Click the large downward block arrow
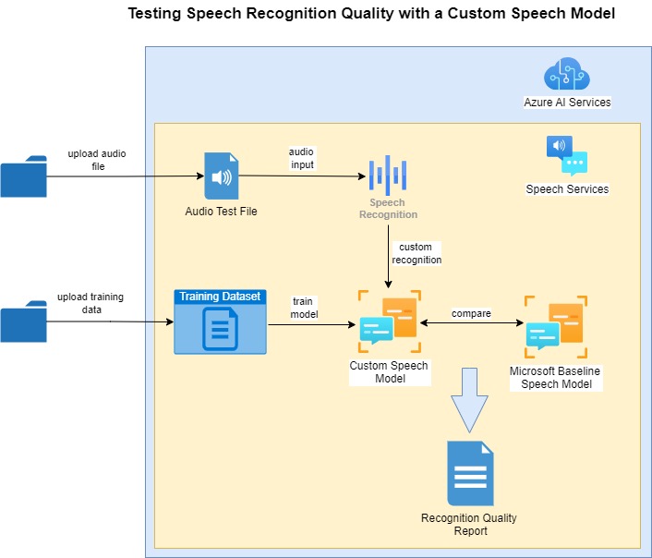Screen dimensions: 652x558 pos(469,399)
